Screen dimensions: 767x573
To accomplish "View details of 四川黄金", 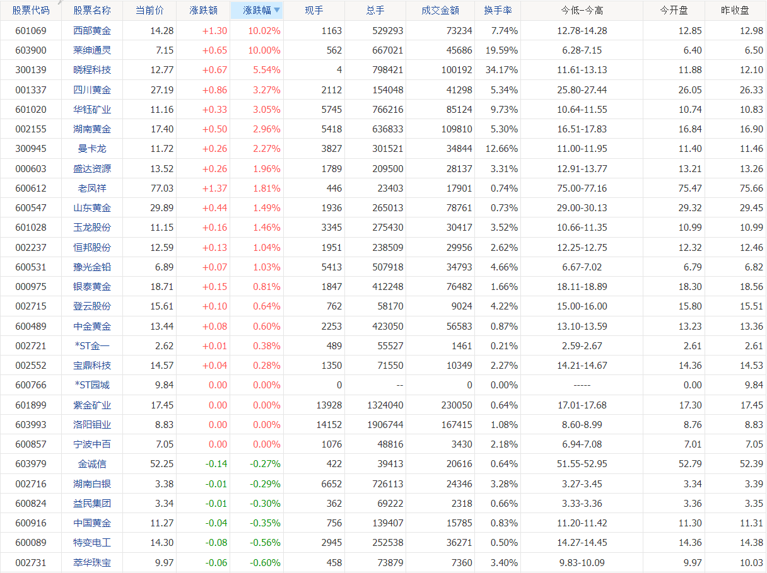I will point(92,90).
